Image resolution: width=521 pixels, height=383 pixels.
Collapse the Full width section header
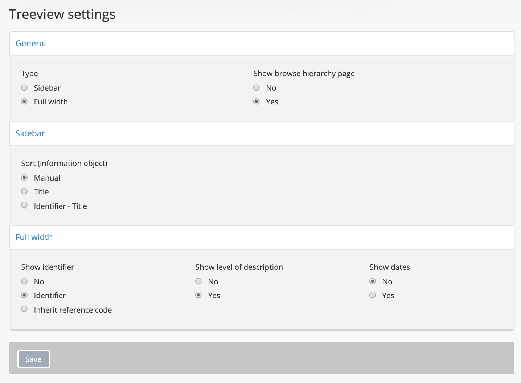[34, 237]
